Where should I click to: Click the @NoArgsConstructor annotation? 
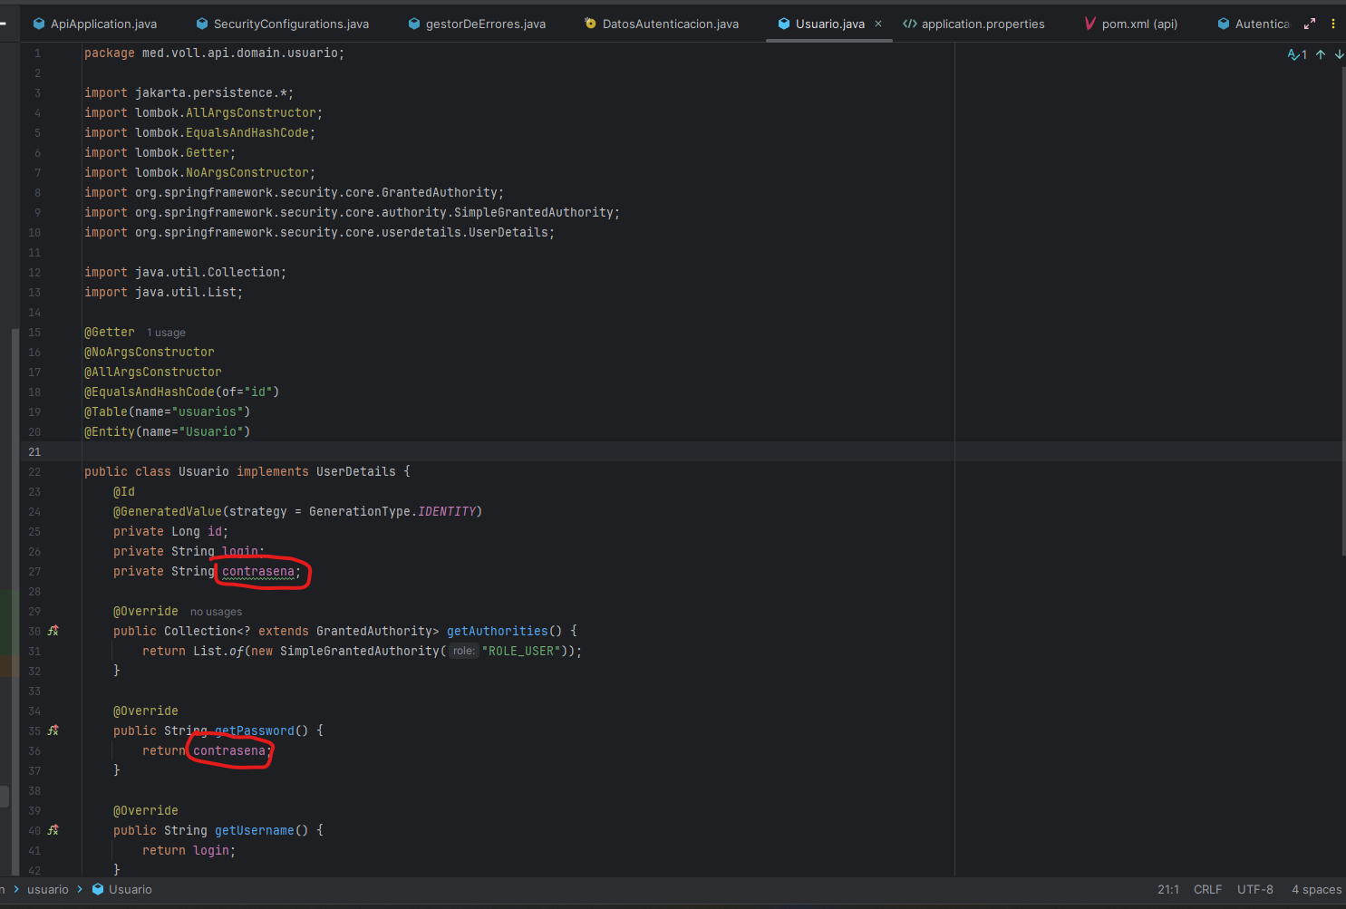point(150,352)
